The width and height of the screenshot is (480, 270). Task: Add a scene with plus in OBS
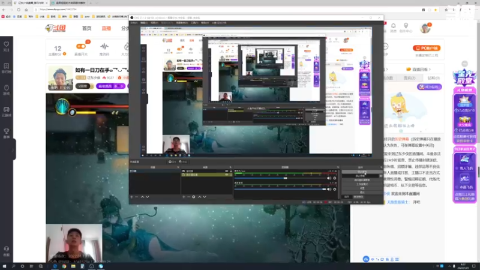click(131, 197)
